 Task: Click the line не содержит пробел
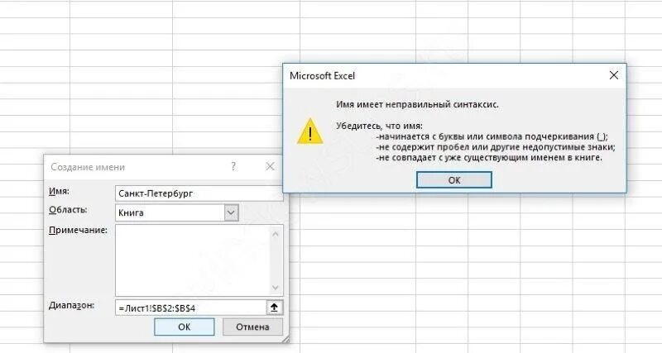[496, 147]
